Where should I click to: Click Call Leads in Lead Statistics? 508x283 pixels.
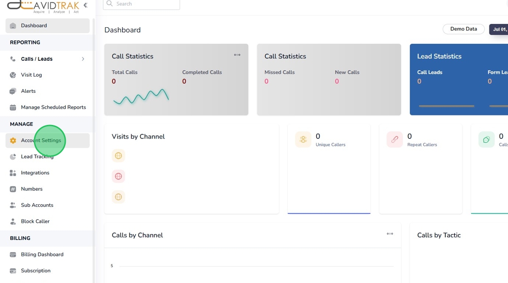(x=430, y=72)
